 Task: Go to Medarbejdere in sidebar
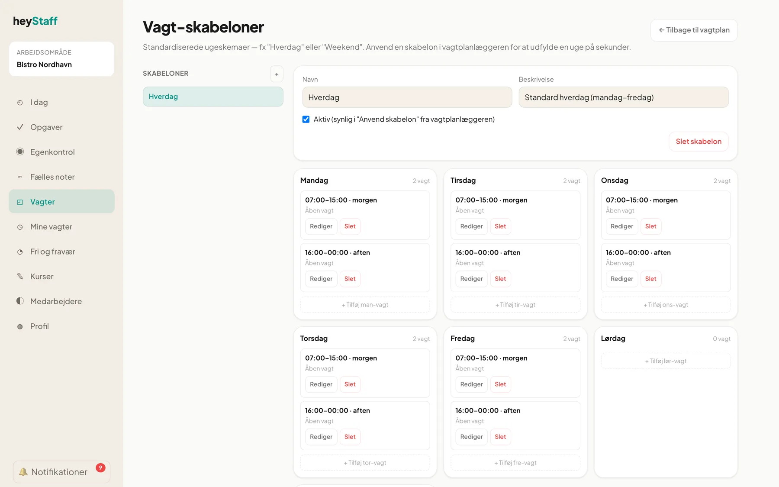pyautogui.click(x=61, y=301)
